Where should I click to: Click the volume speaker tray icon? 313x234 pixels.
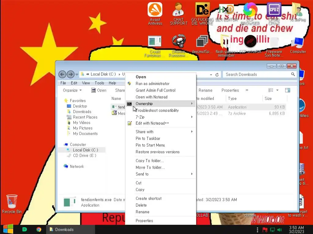[x=279, y=230]
